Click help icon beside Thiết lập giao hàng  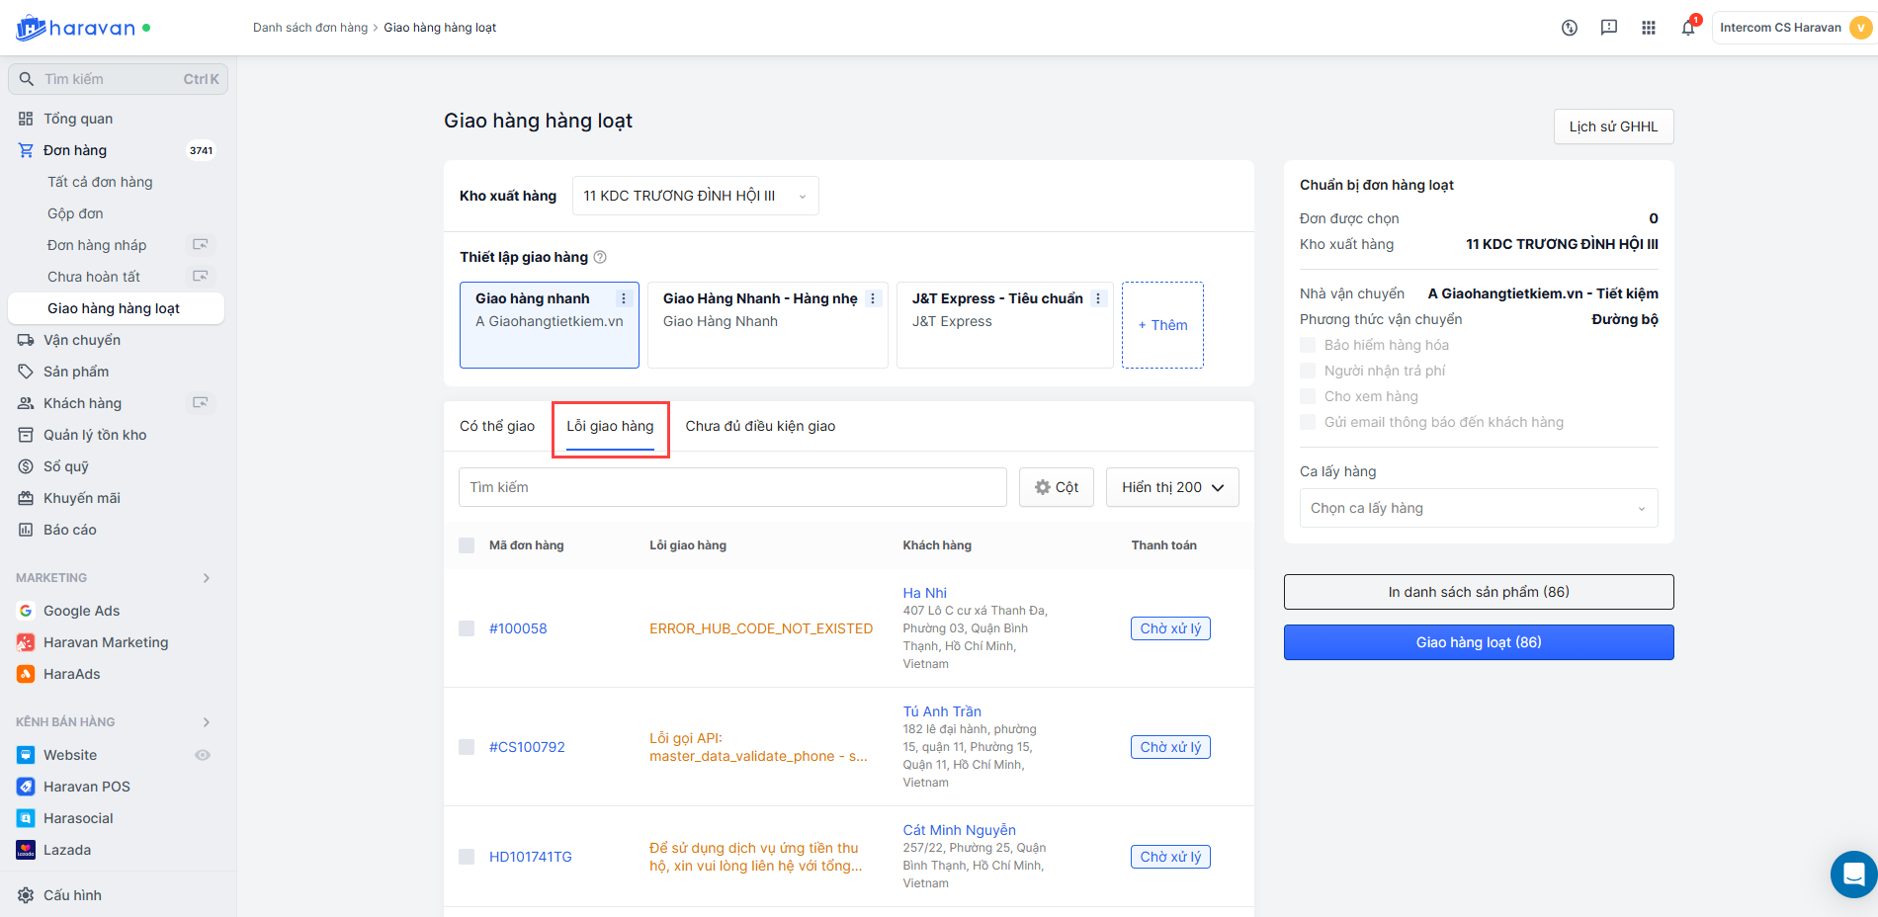(600, 257)
